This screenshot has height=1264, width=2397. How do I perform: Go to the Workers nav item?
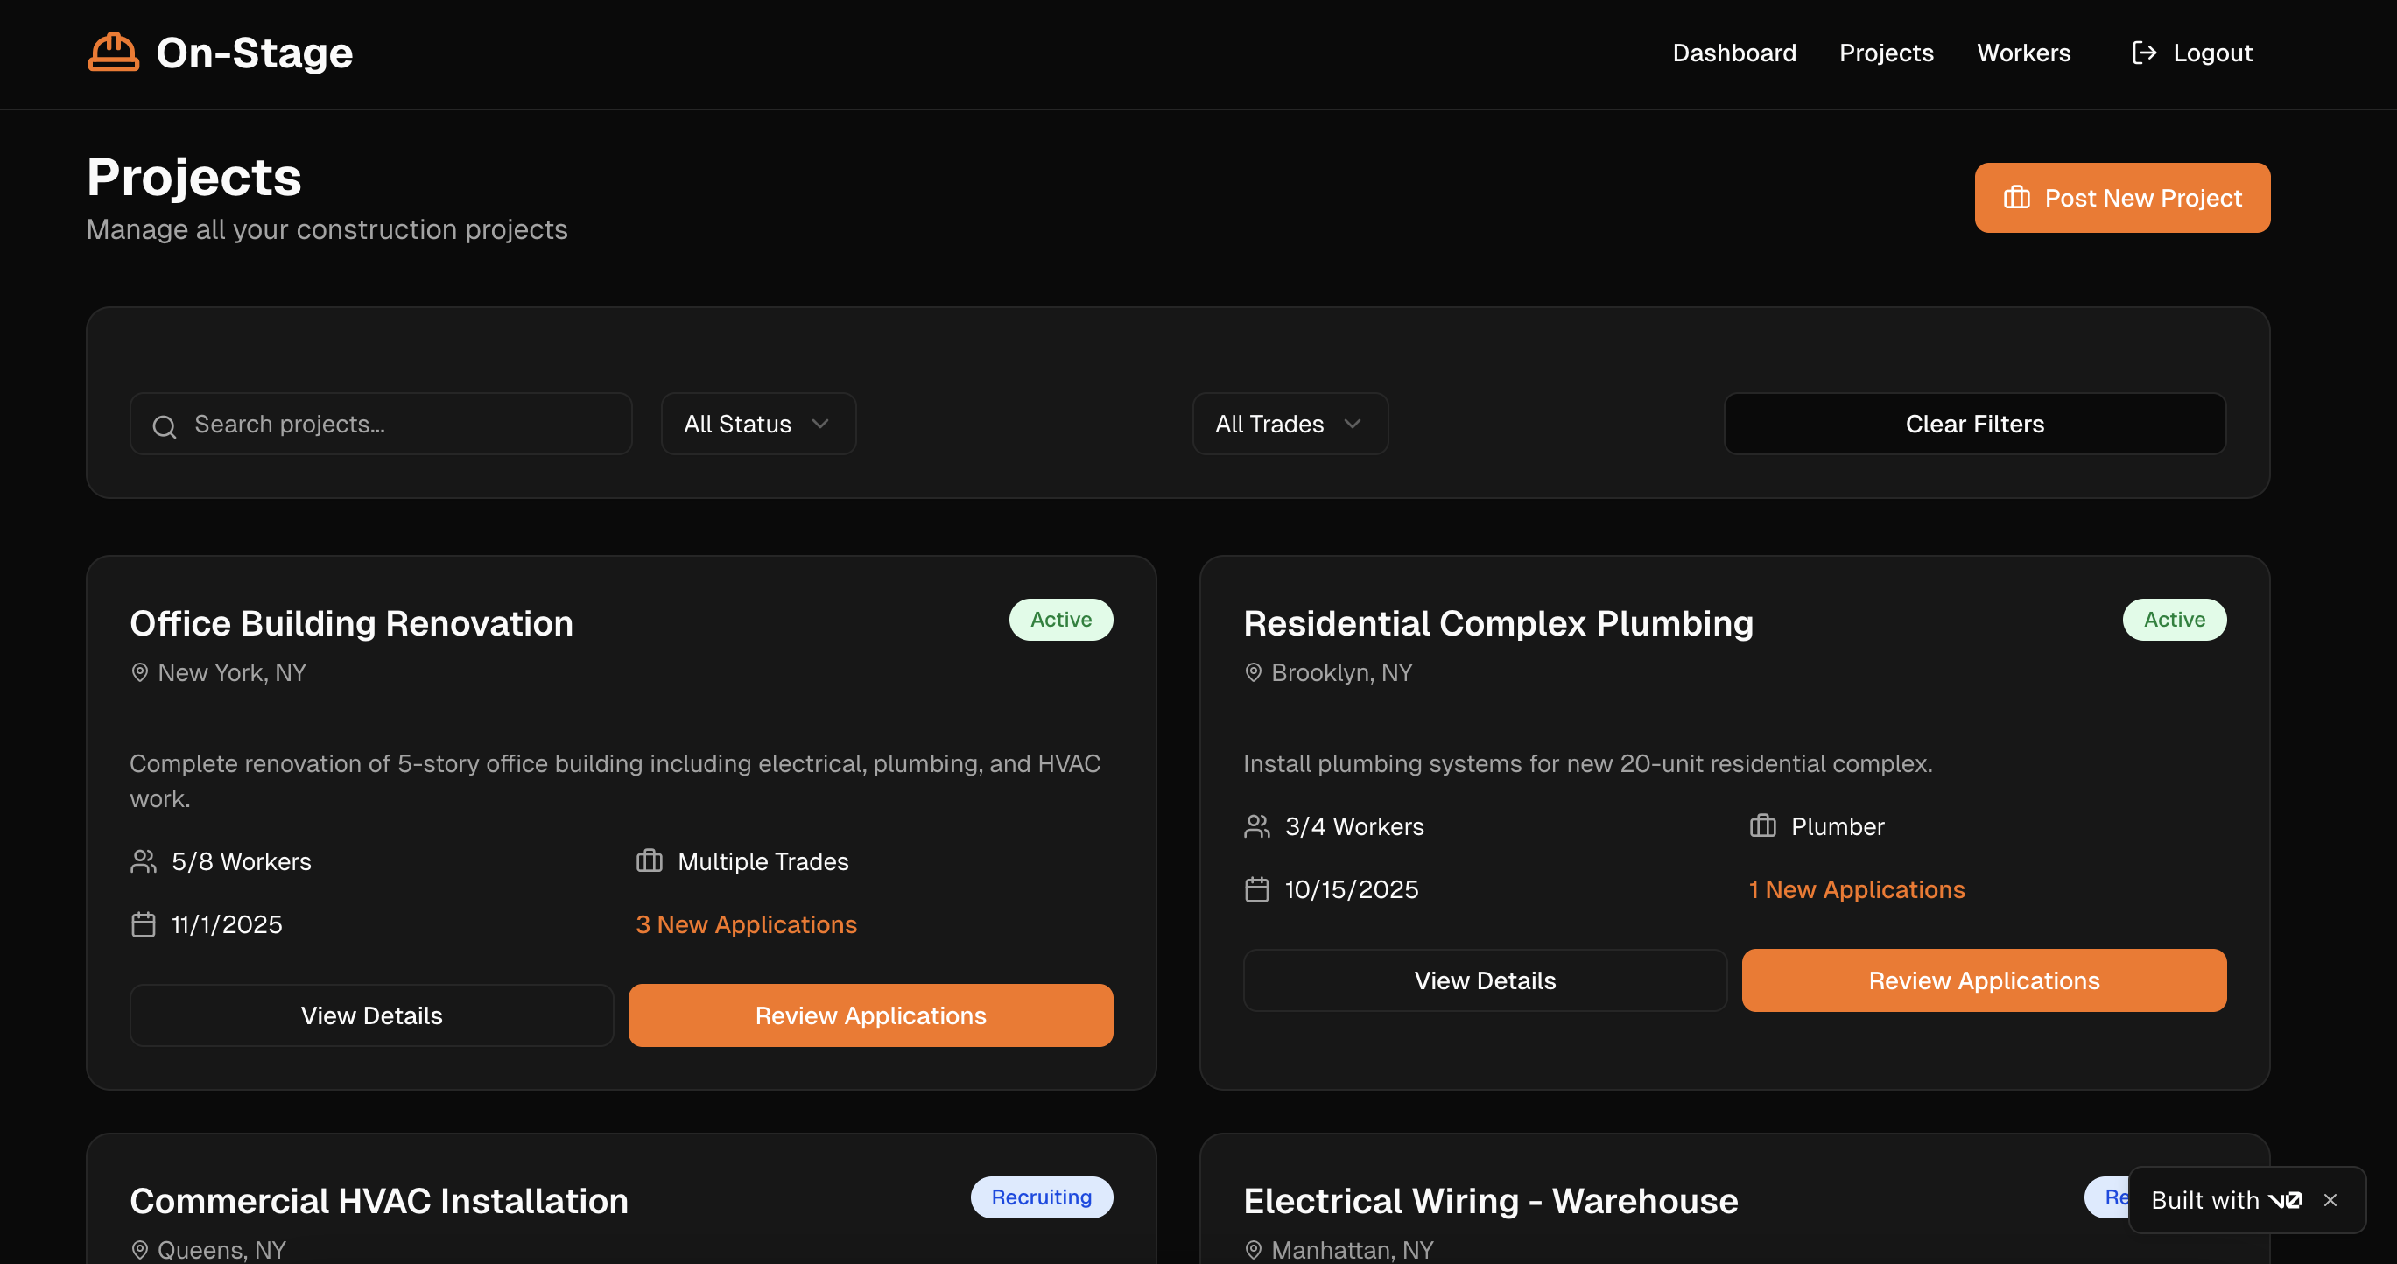click(x=2023, y=53)
